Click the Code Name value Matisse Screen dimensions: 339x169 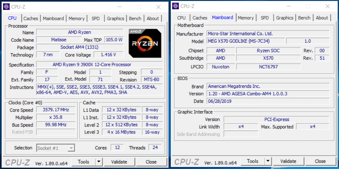tap(59, 40)
